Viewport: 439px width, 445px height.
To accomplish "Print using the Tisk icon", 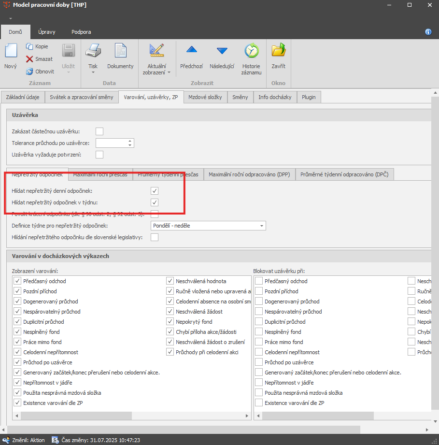I will pyautogui.click(x=93, y=50).
